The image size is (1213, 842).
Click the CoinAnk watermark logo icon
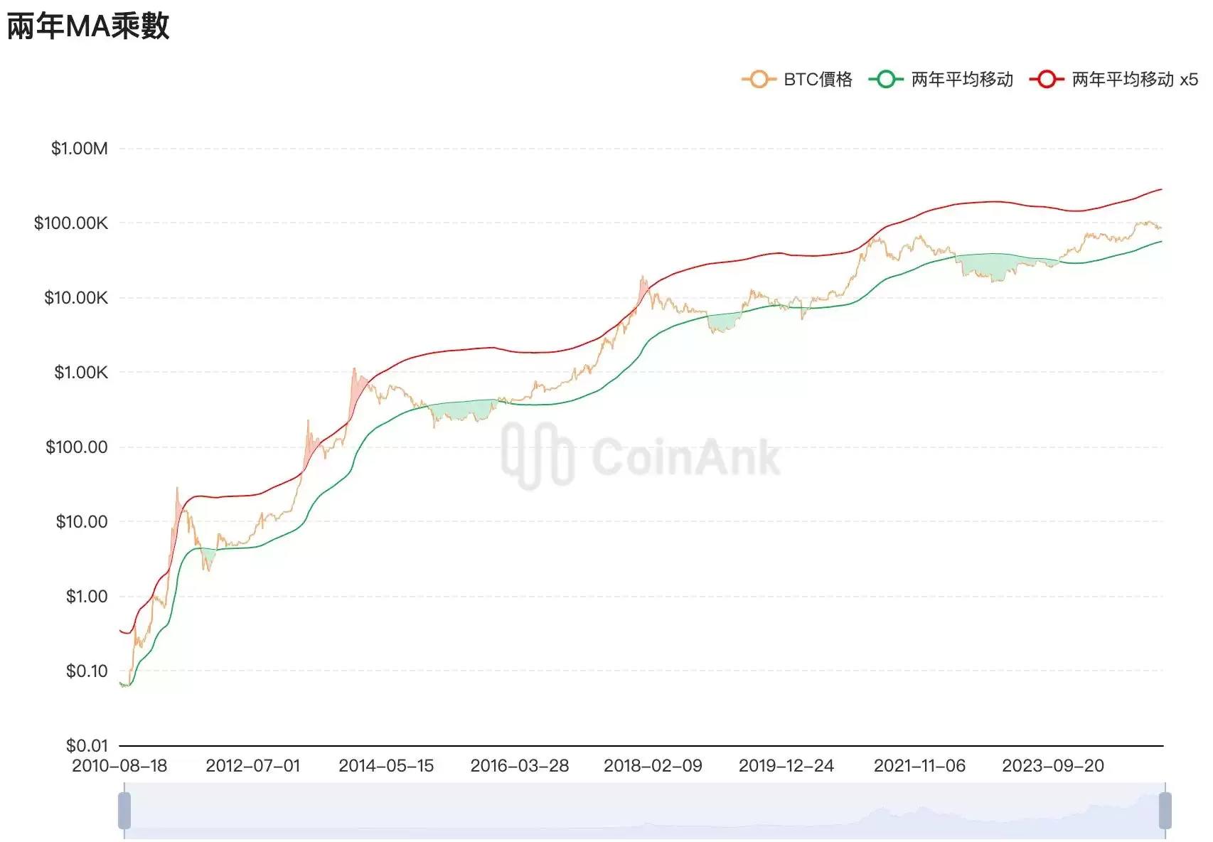point(537,455)
